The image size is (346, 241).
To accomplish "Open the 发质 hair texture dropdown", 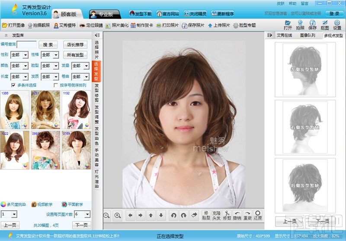I will click(x=50, y=77).
